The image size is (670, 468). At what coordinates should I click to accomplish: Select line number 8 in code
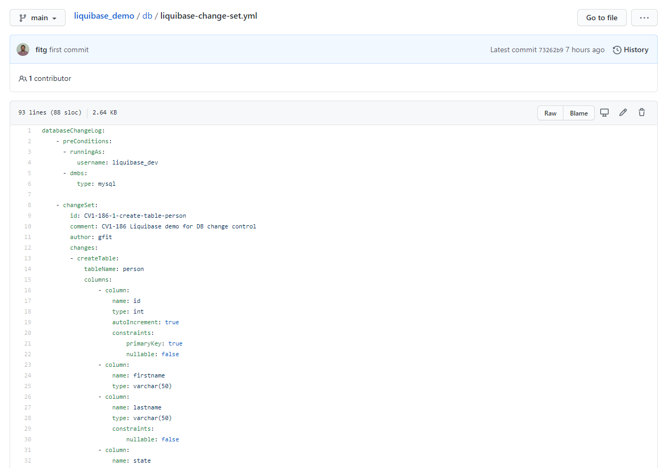29,205
